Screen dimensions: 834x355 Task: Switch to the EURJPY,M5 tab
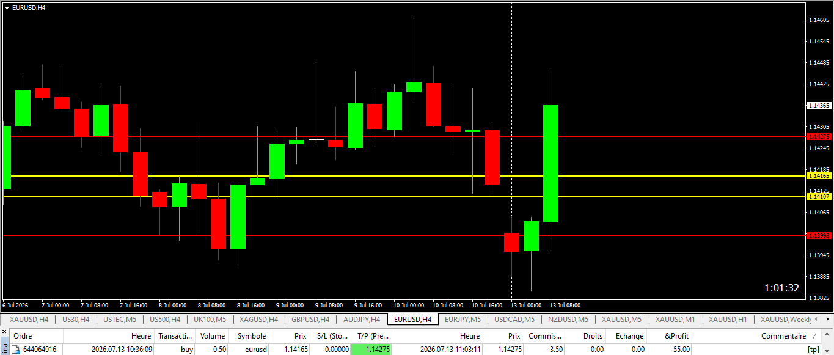[x=463, y=319]
